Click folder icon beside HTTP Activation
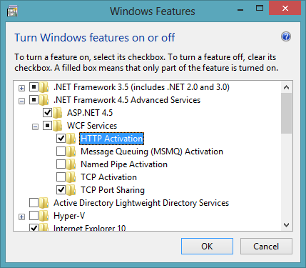Screen dimensions: 306x268 point(71,139)
